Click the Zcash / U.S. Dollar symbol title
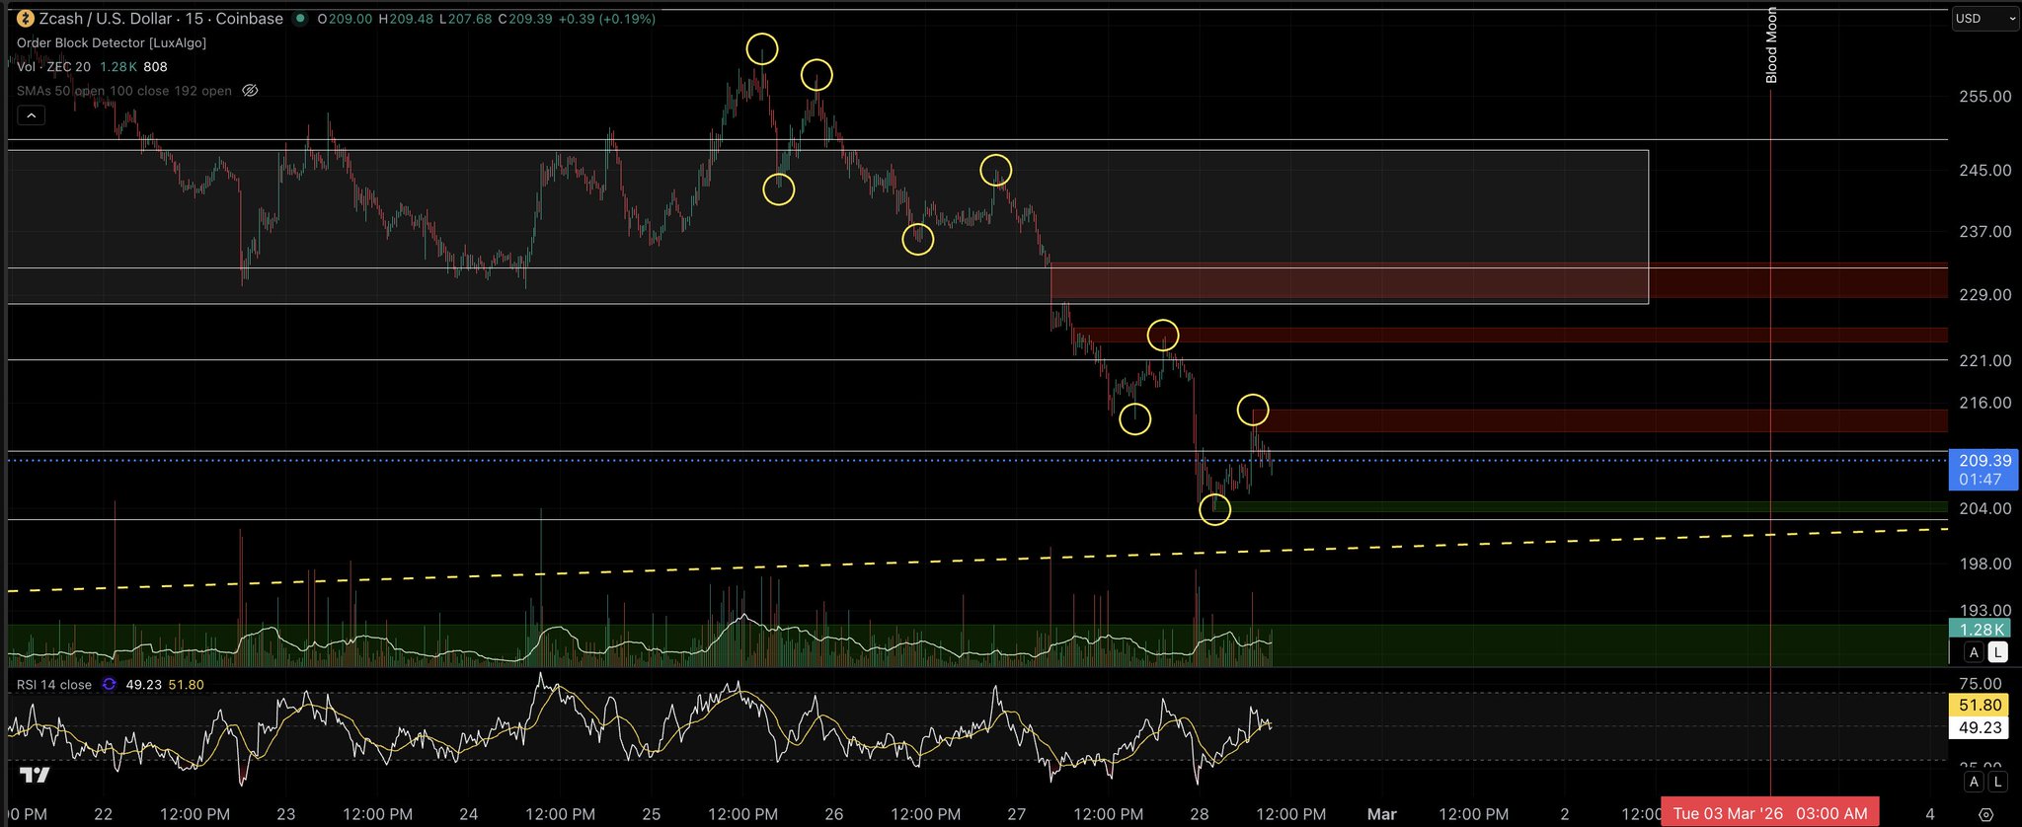Viewport: 2022px width, 827px height. [x=161, y=19]
